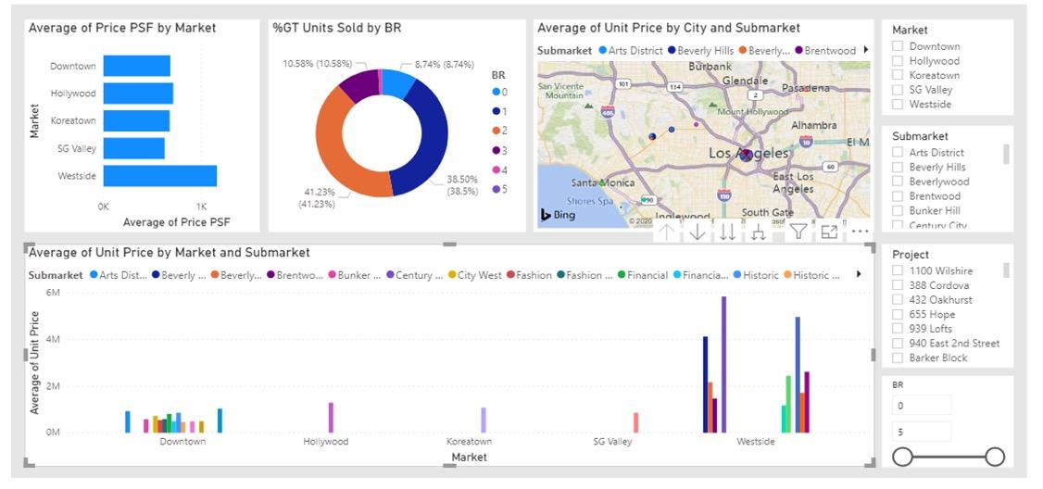Image resolution: width=1043 pixels, height=489 pixels.
Task: Click Arts District in the map legend
Action: (x=631, y=50)
